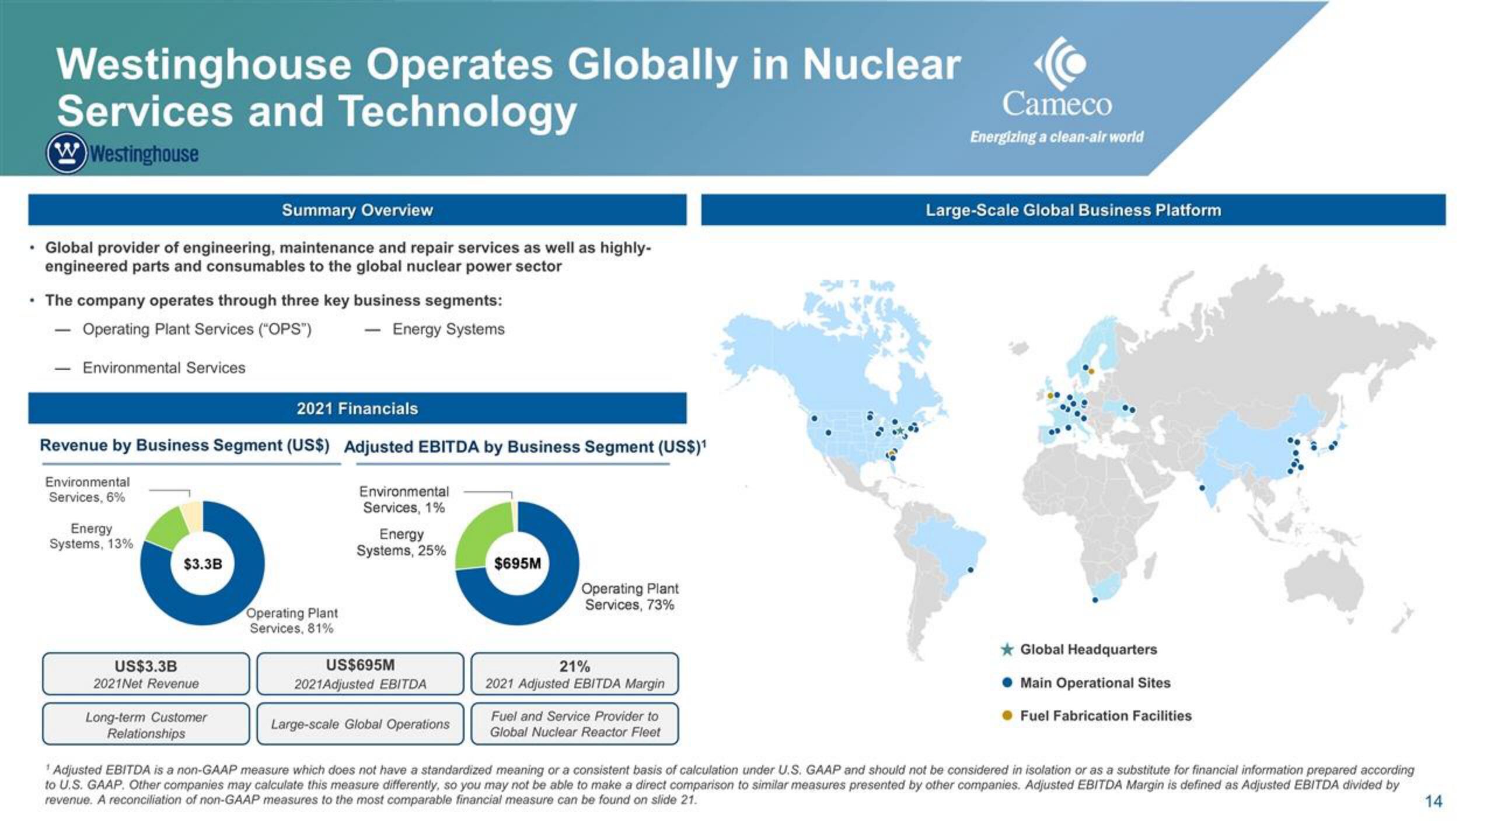Click the $695M donut center label

[x=518, y=563]
